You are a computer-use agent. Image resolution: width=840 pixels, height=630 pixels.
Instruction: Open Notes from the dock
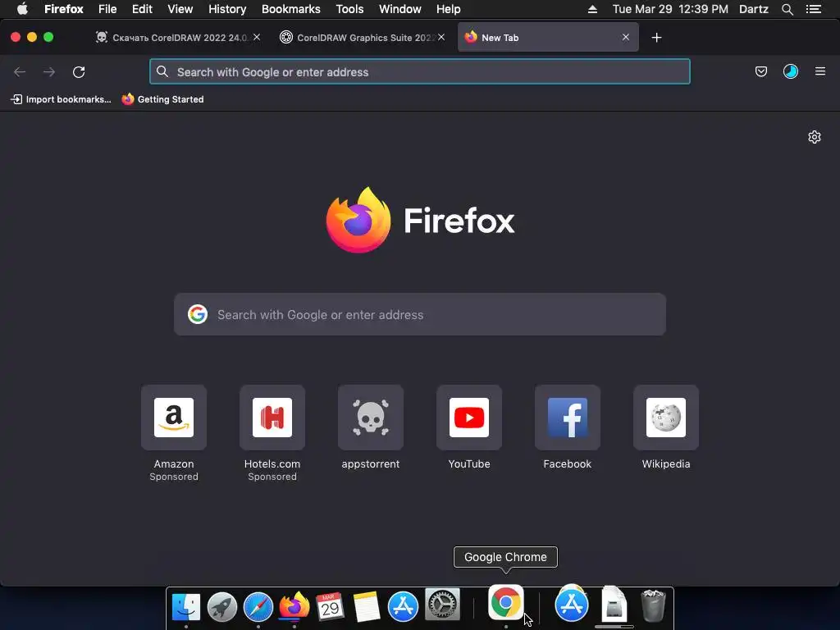tap(367, 606)
